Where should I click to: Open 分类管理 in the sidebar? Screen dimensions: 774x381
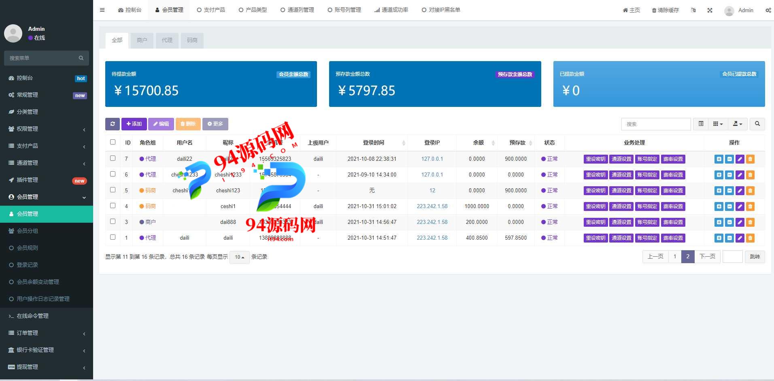click(x=47, y=112)
